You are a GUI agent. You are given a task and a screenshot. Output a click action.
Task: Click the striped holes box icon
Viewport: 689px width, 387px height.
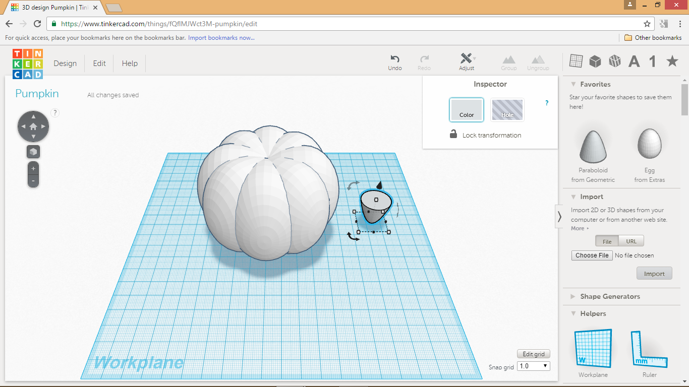click(x=614, y=60)
